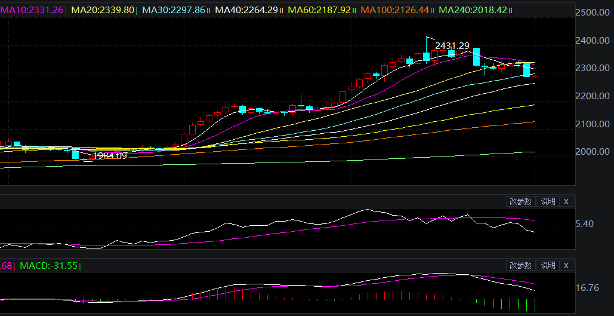Close the upper indicator sub-panel

point(566,201)
